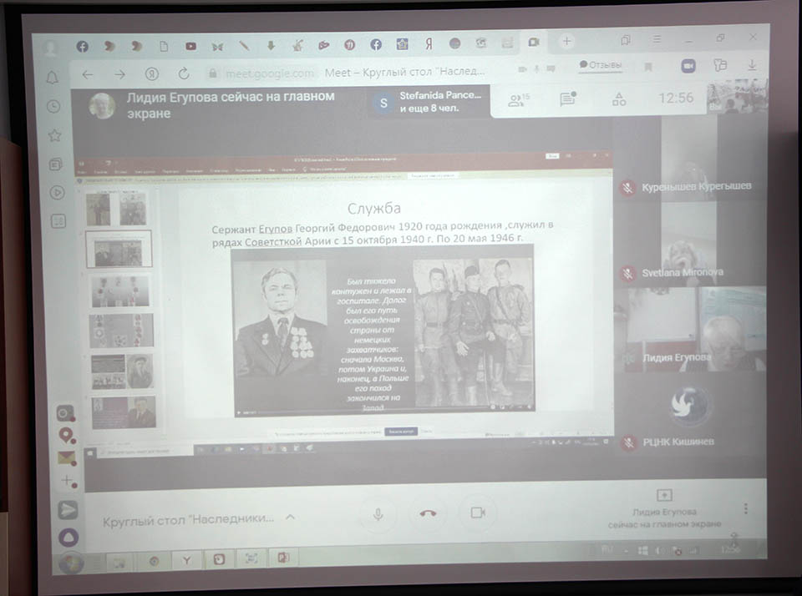Click the meet.google.com address field
Viewport: 802px width, 596px height.
point(269,73)
